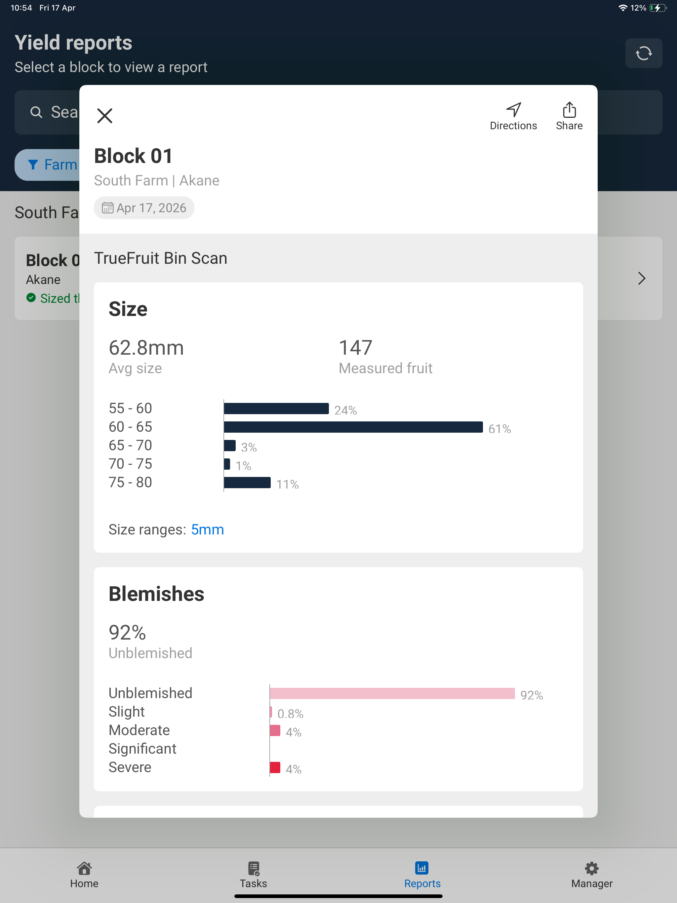Close the Block 01 report panel
The height and width of the screenshot is (903, 677).
pos(104,116)
